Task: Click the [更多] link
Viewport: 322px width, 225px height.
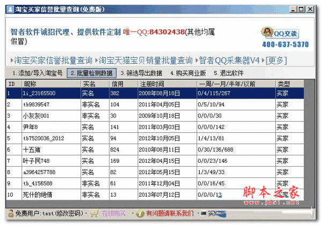Action: tap(276, 61)
